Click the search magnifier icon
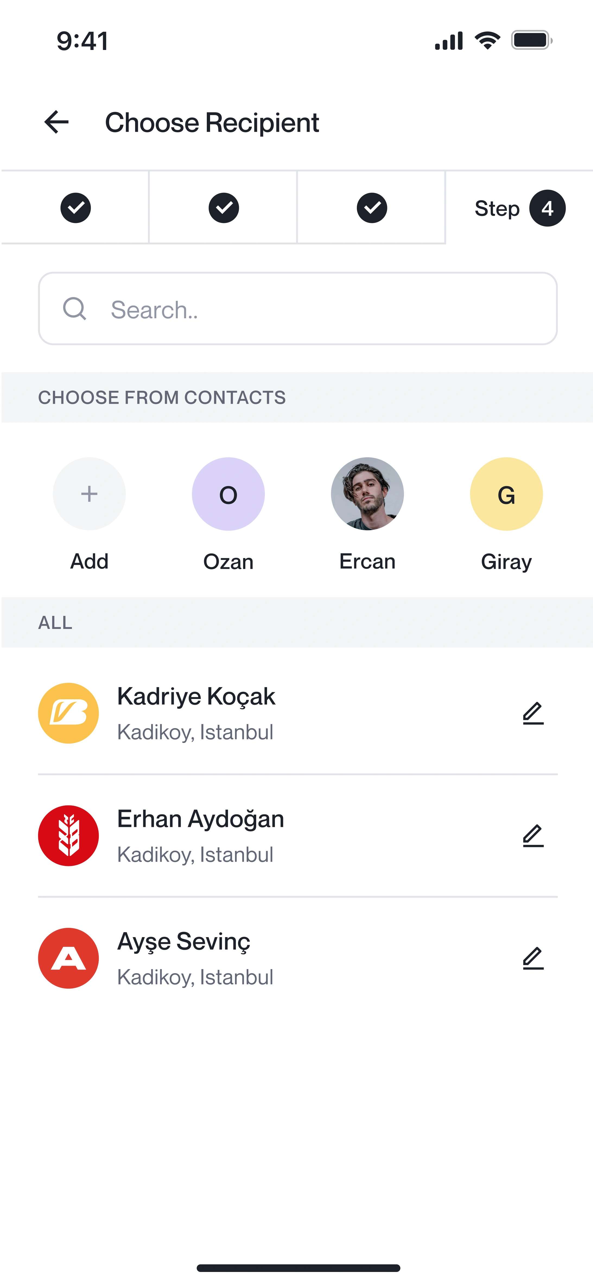The height and width of the screenshot is (1282, 593). tap(75, 309)
